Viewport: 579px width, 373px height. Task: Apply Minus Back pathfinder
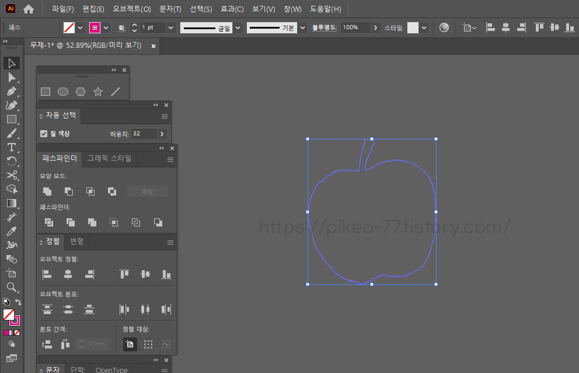158,222
